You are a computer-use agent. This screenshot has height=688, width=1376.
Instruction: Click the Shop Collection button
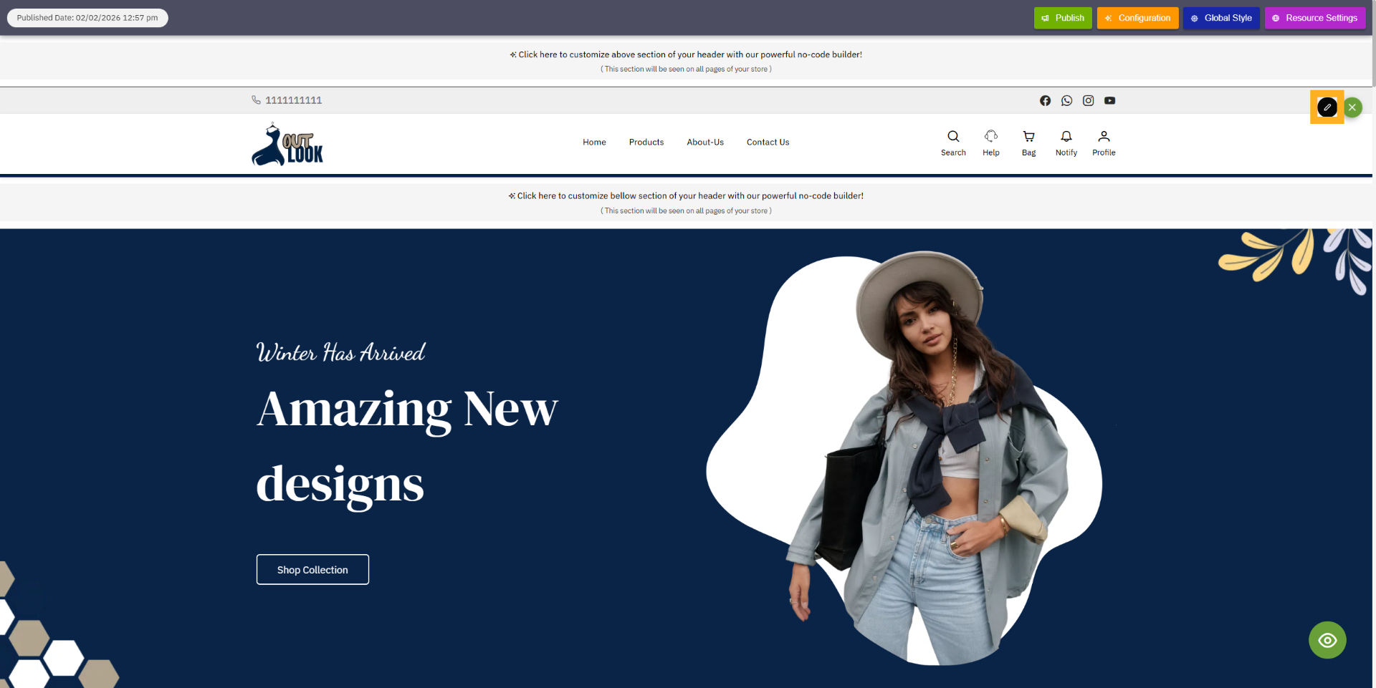pyautogui.click(x=312, y=569)
